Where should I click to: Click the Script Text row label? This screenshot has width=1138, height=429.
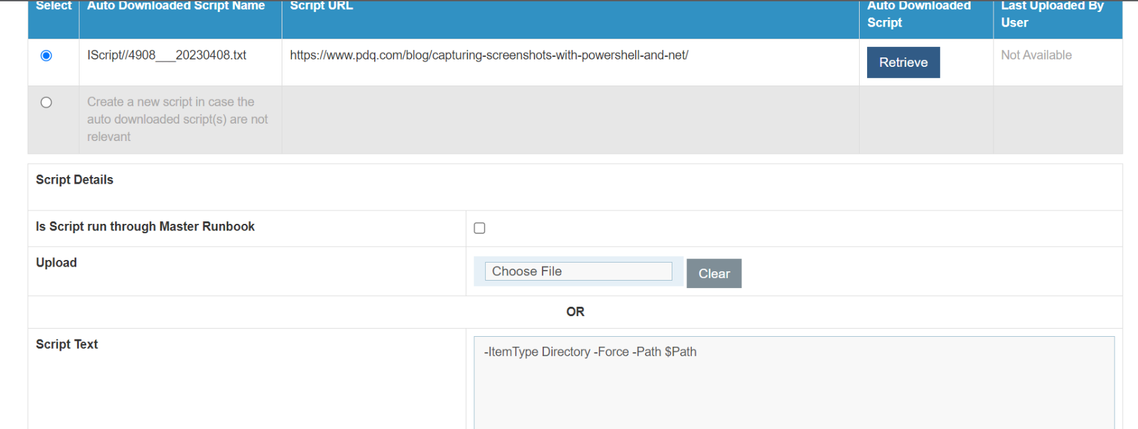click(67, 344)
